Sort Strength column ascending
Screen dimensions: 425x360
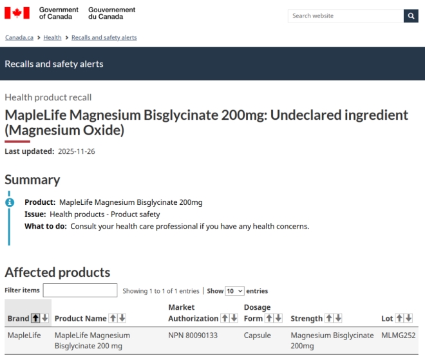329,318
